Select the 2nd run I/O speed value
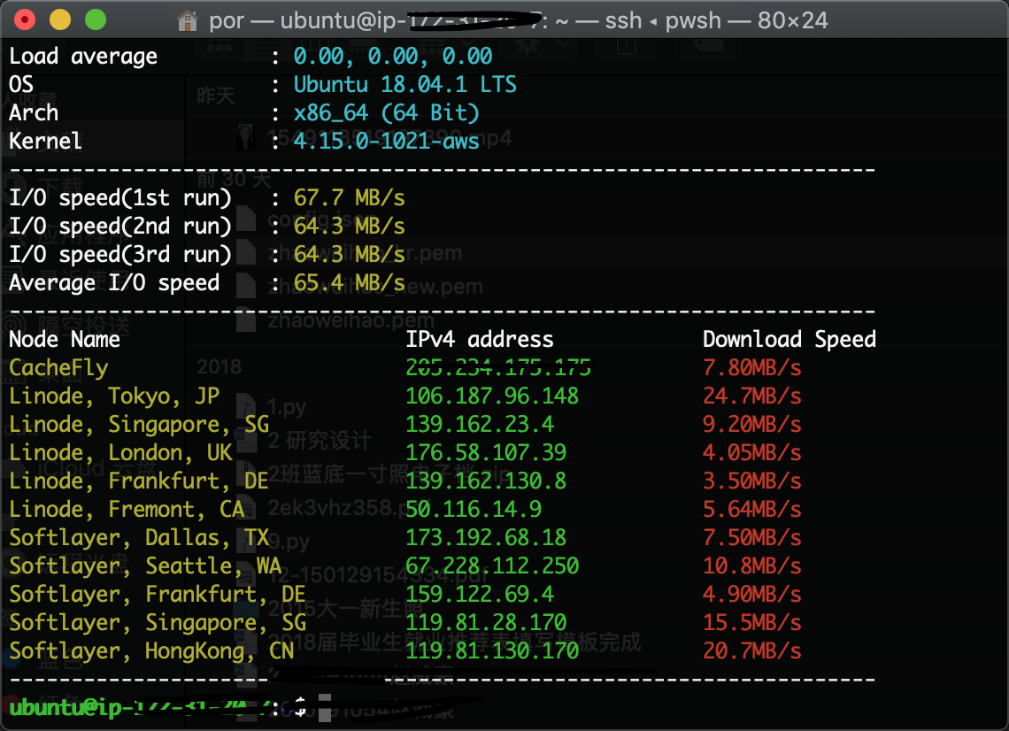This screenshot has width=1009, height=731. (349, 227)
